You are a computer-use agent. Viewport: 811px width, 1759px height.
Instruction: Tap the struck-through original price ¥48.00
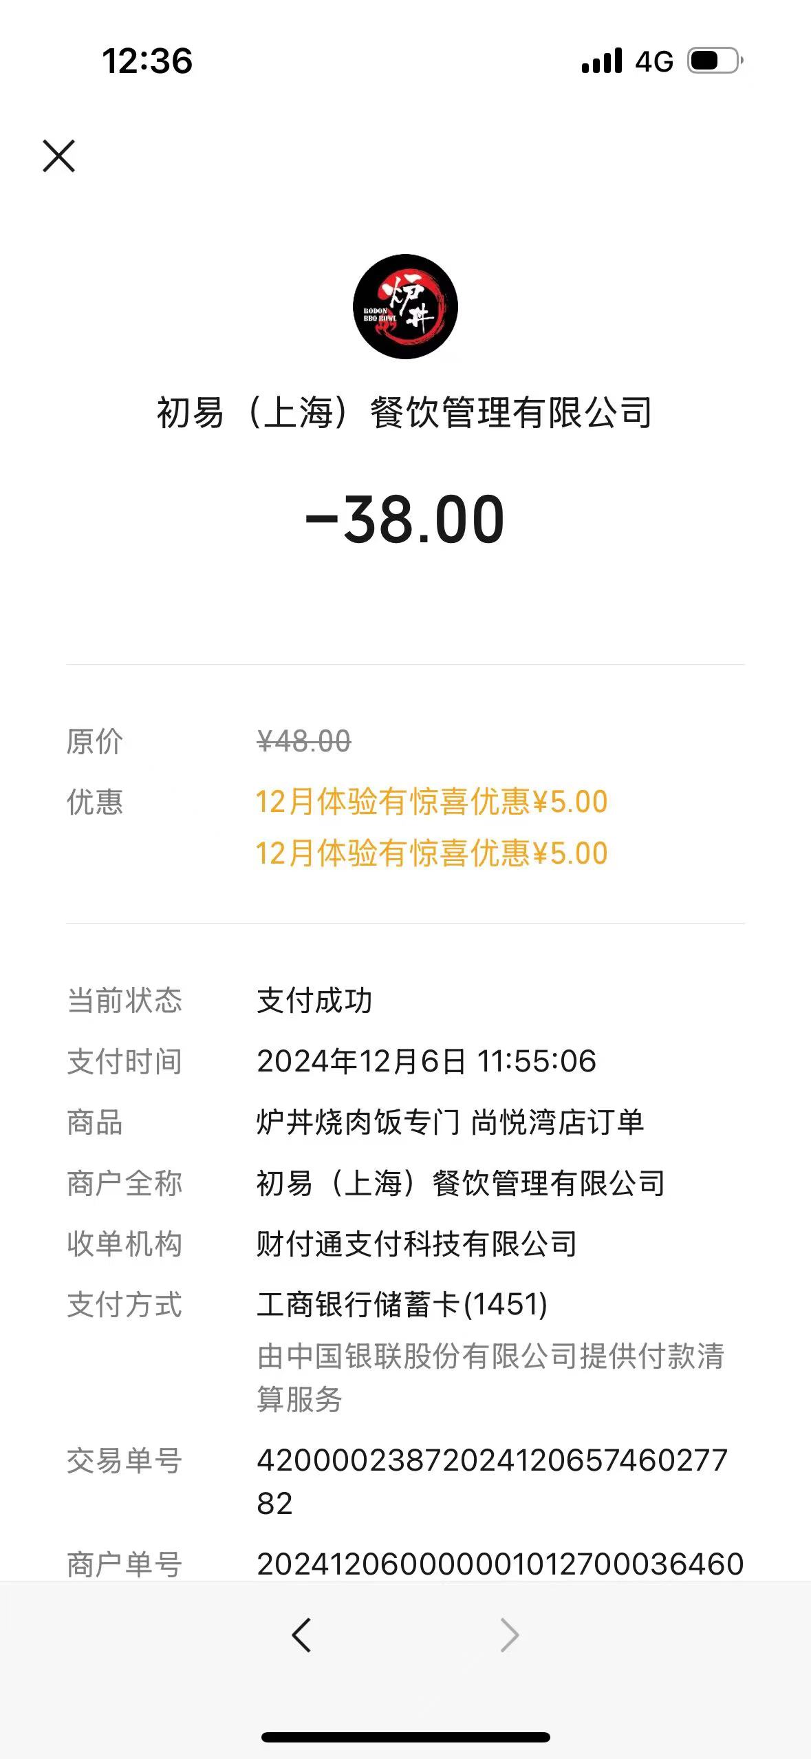[303, 742]
